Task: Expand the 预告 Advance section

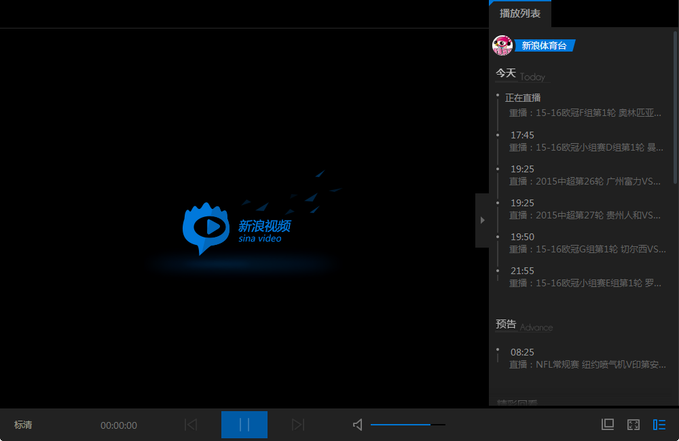Action: pyautogui.click(x=506, y=324)
